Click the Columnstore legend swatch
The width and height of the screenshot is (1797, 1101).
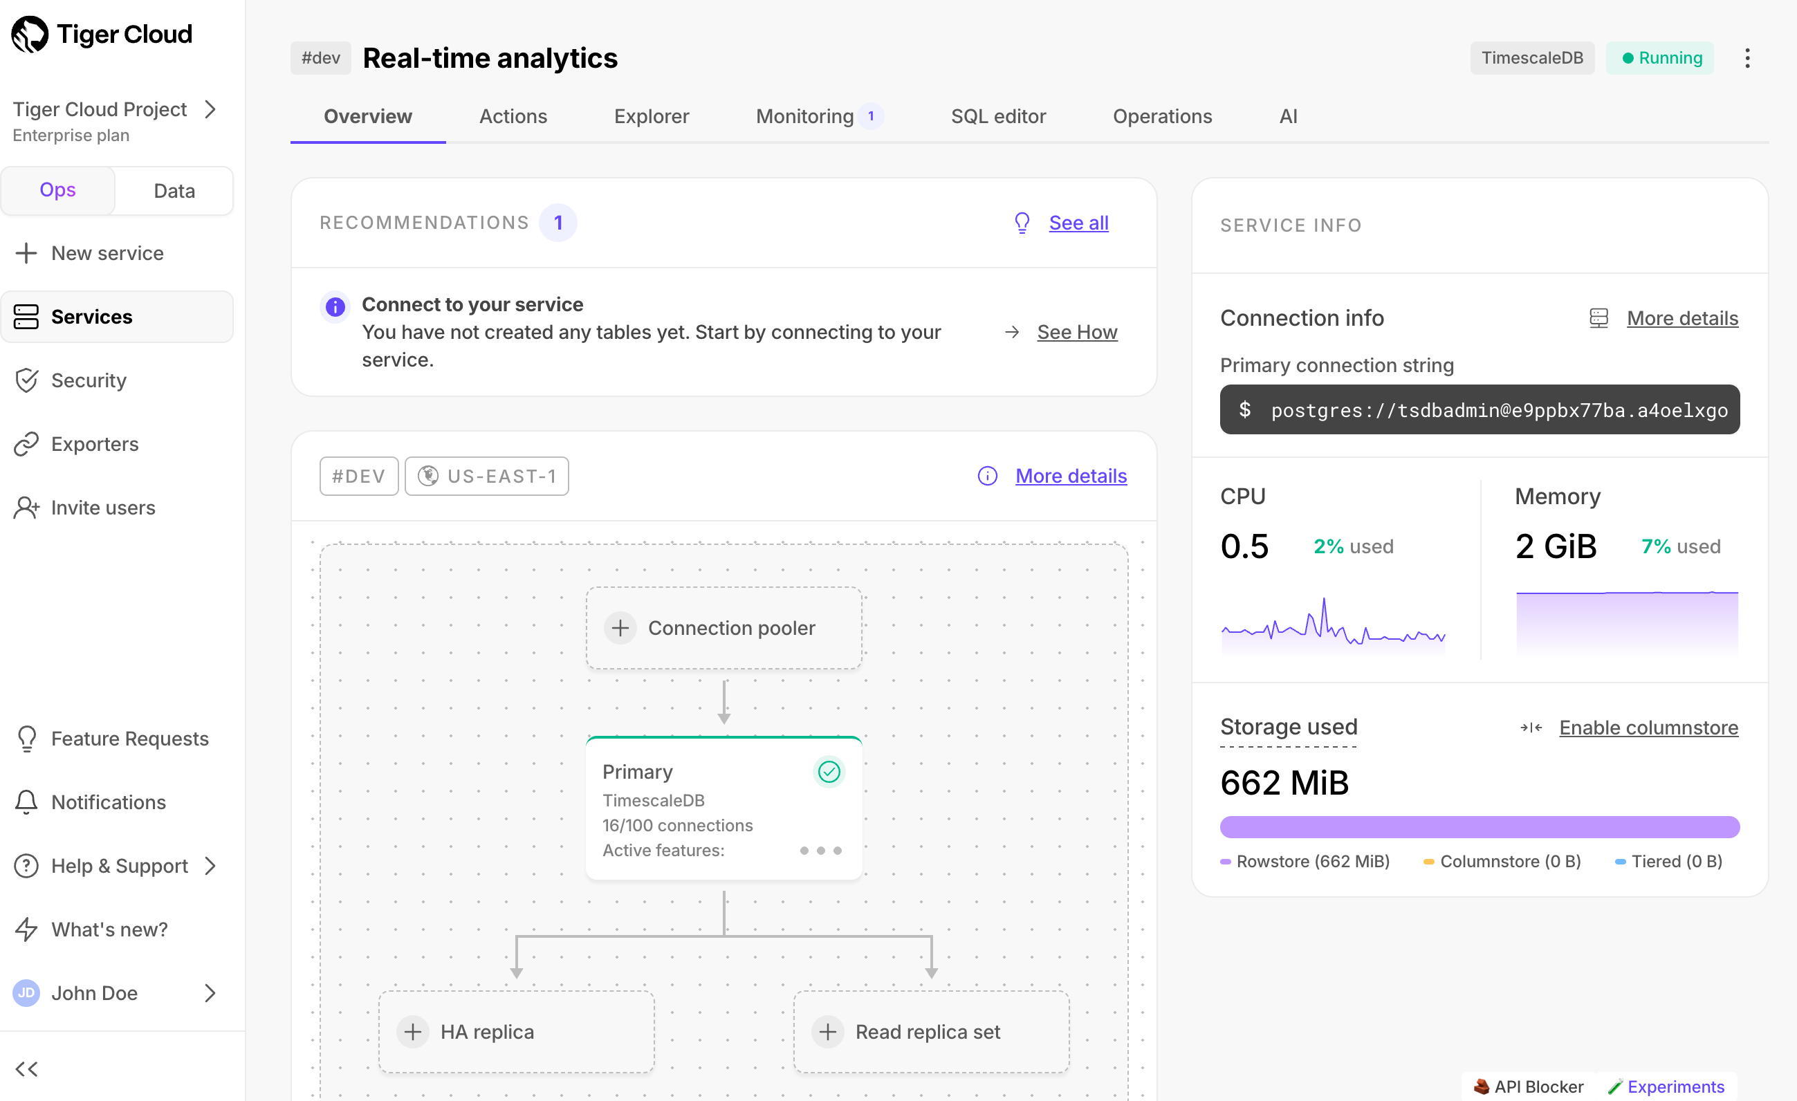1429,862
